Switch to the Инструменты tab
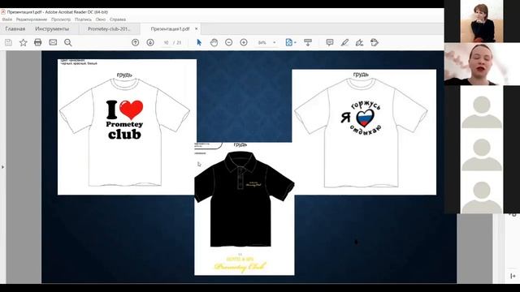Image resolution: width=520 pixels, height=292 pixels. 52,29
